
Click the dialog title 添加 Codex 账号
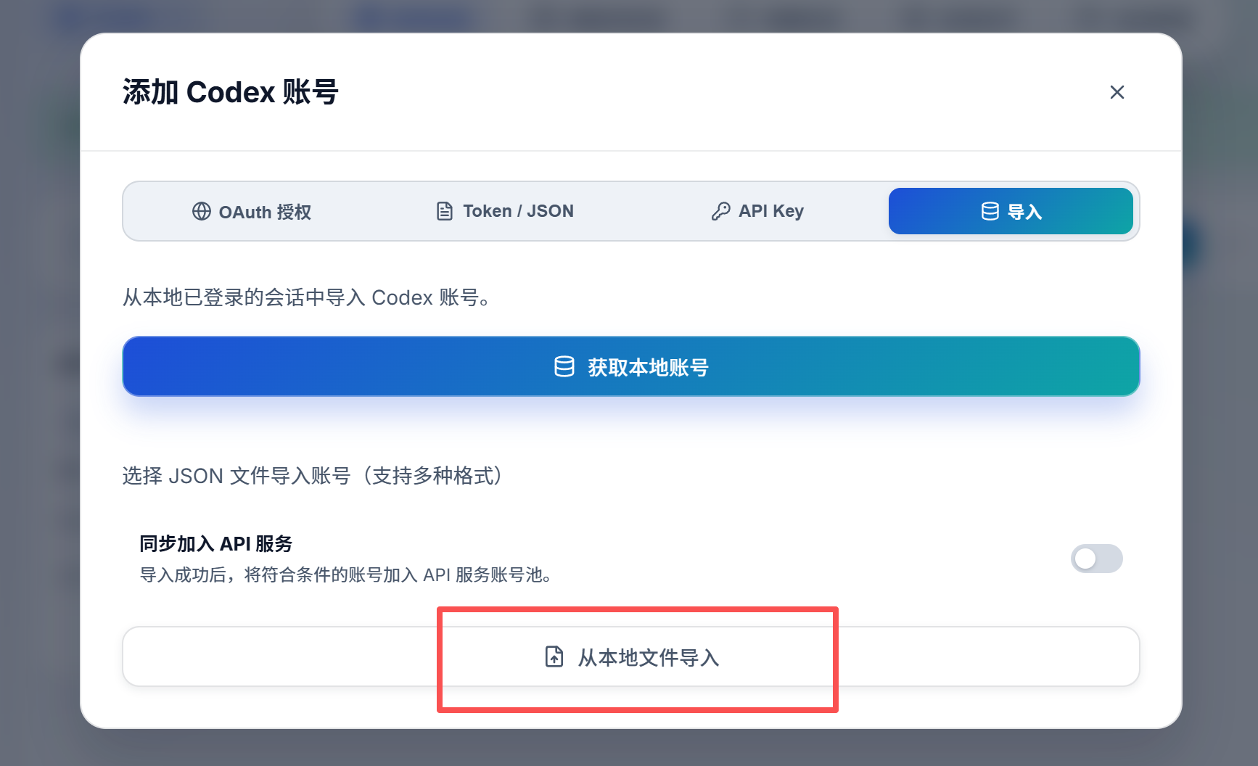[230, 92]
